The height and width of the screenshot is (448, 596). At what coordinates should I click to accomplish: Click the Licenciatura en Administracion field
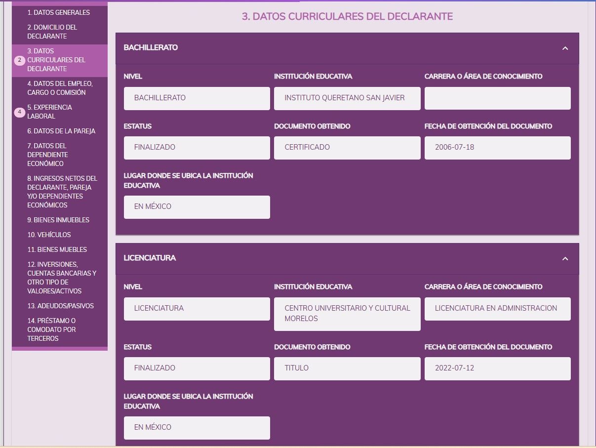[498, 309]
